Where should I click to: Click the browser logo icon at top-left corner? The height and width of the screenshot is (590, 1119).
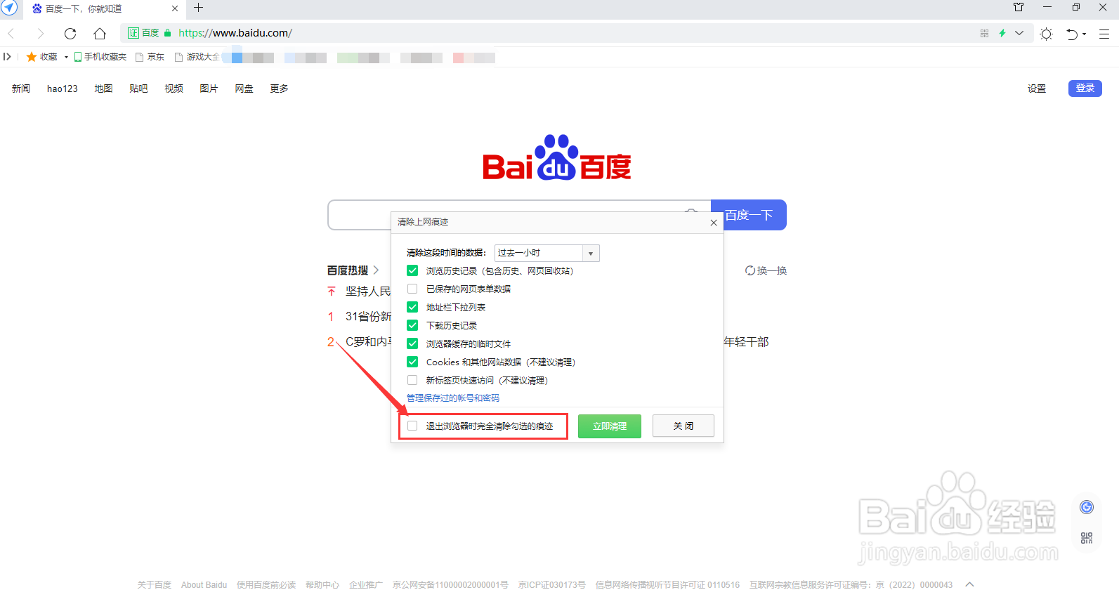[x=9, y=8]
